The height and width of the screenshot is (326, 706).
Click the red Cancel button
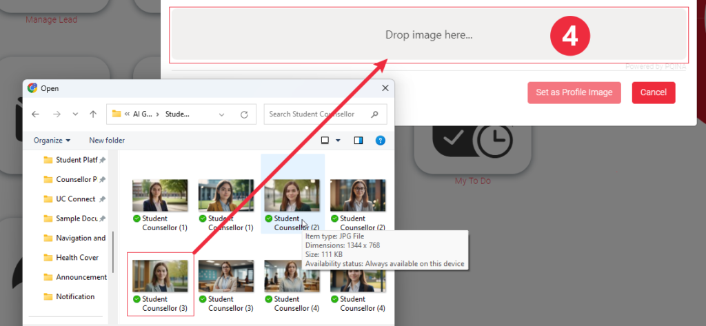[x=653, y=92]
